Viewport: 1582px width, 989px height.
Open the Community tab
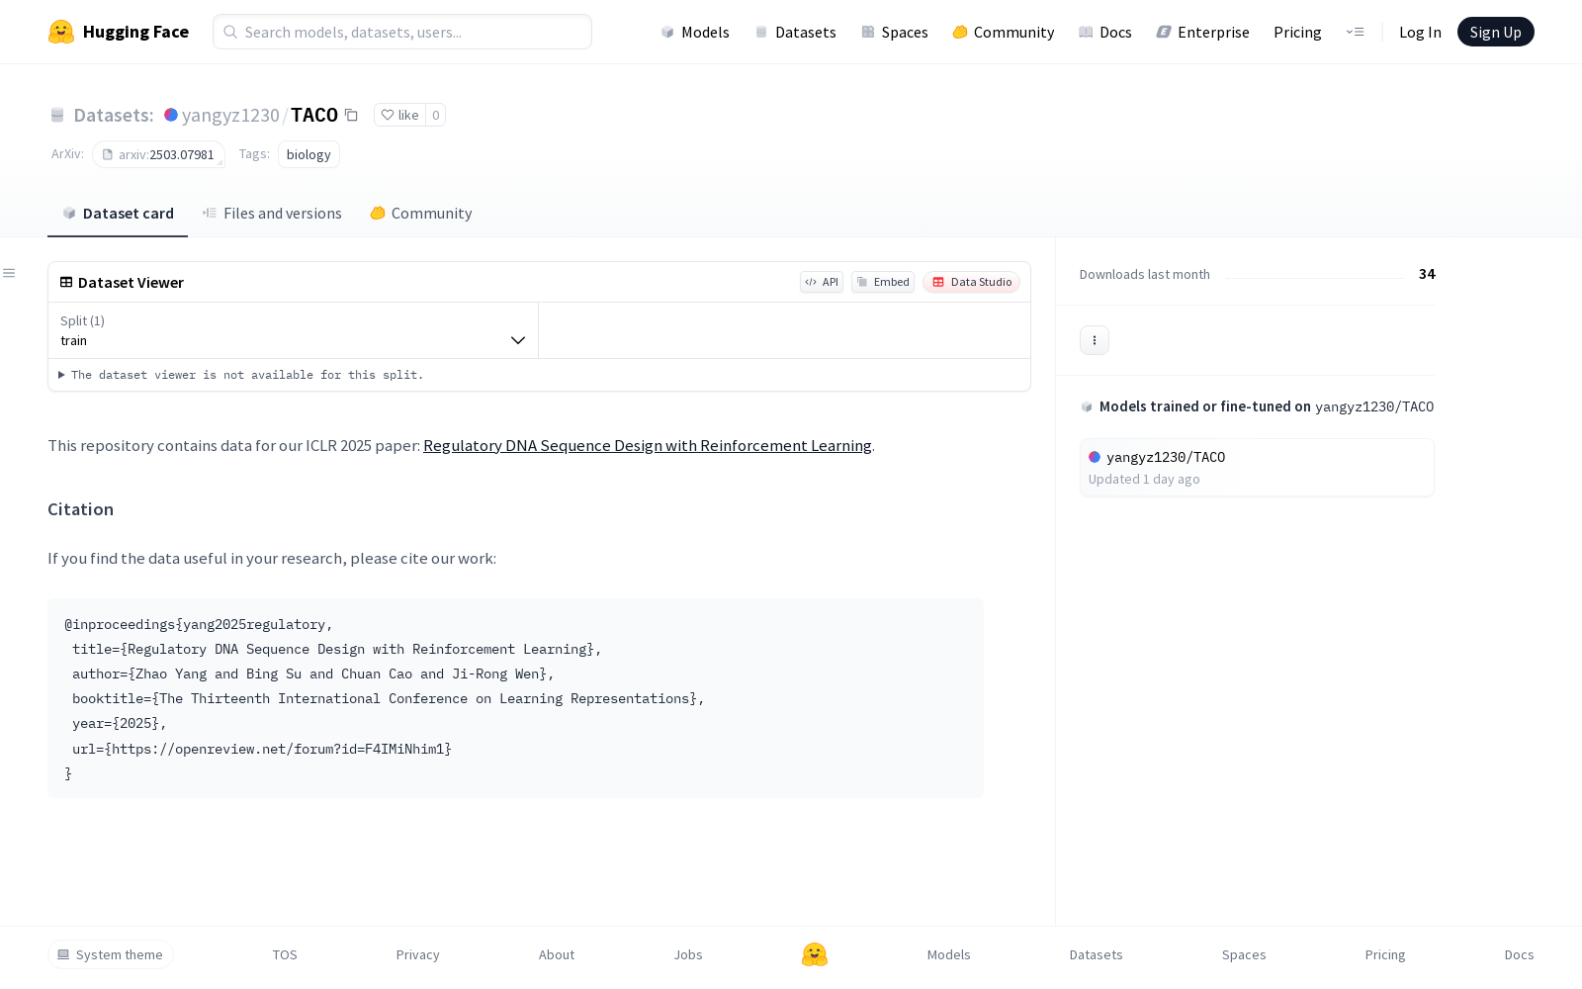pyautogui.click(x=421, y=214)
